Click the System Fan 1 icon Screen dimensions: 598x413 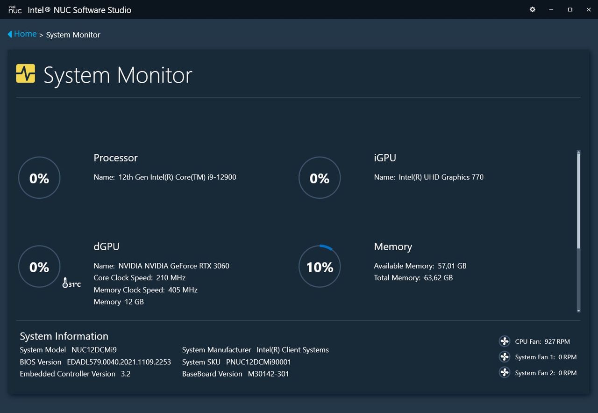click(505, 357)
